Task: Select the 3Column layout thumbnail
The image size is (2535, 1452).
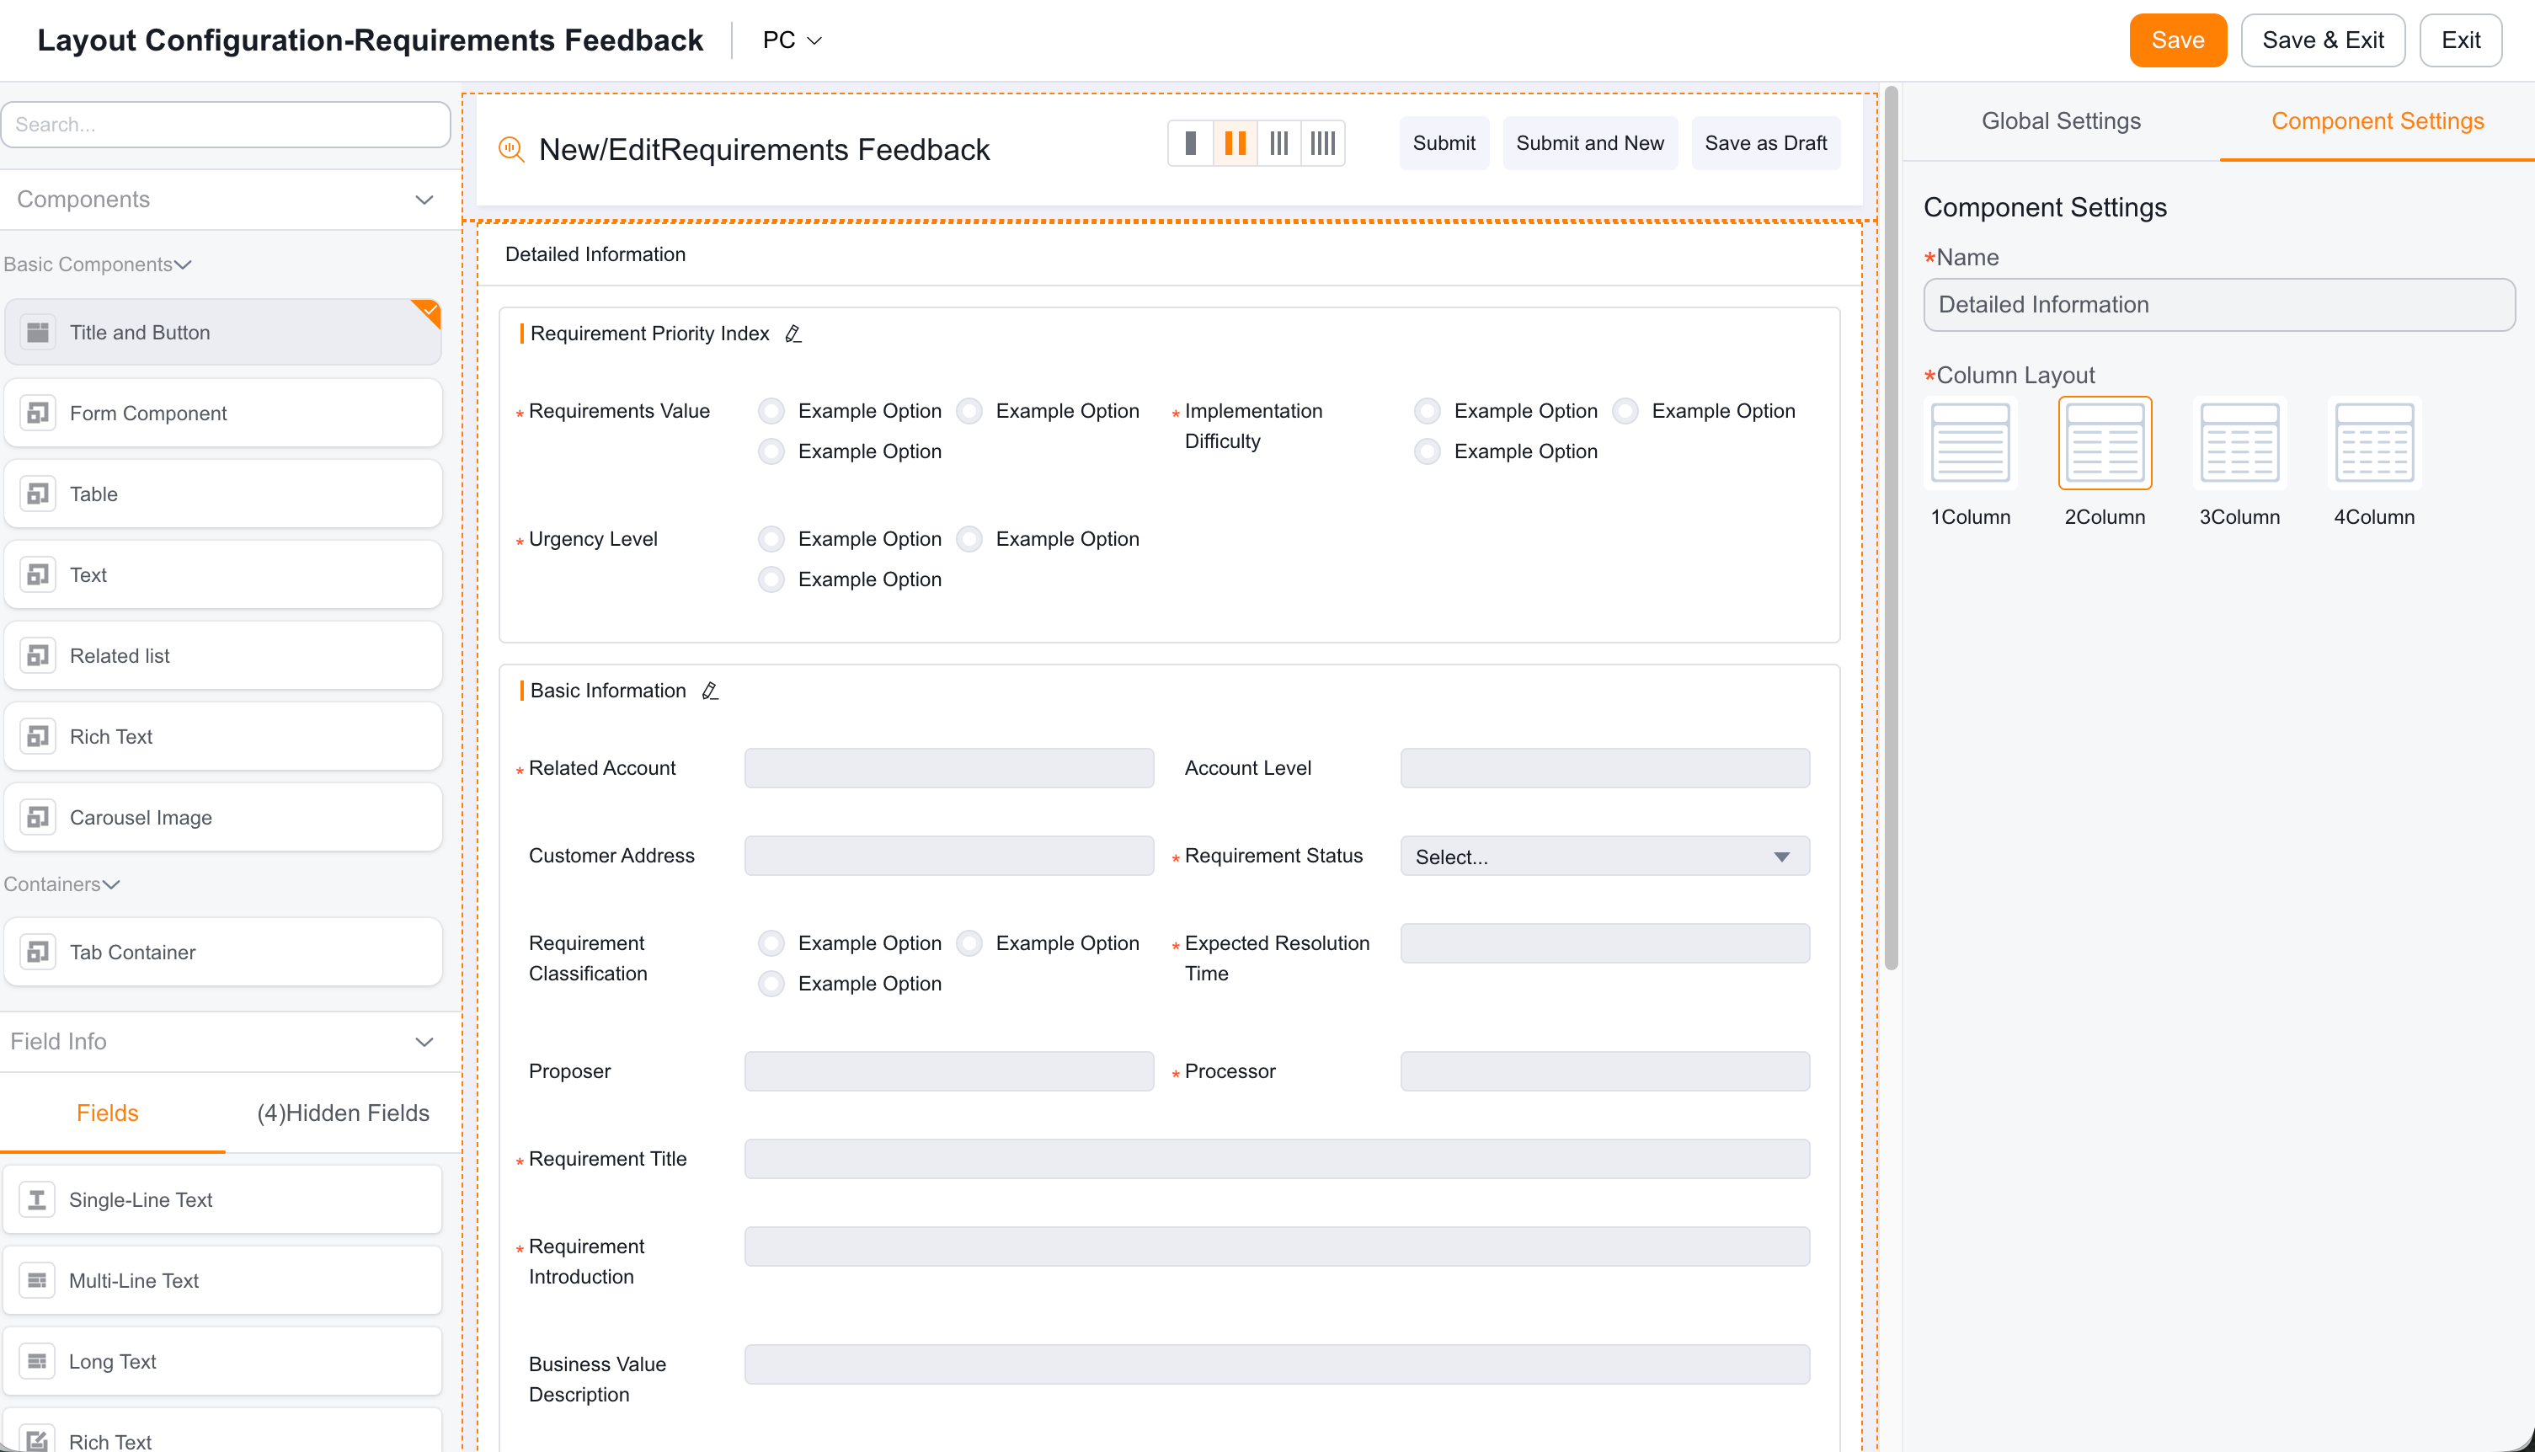Action: click(2239, 443)
